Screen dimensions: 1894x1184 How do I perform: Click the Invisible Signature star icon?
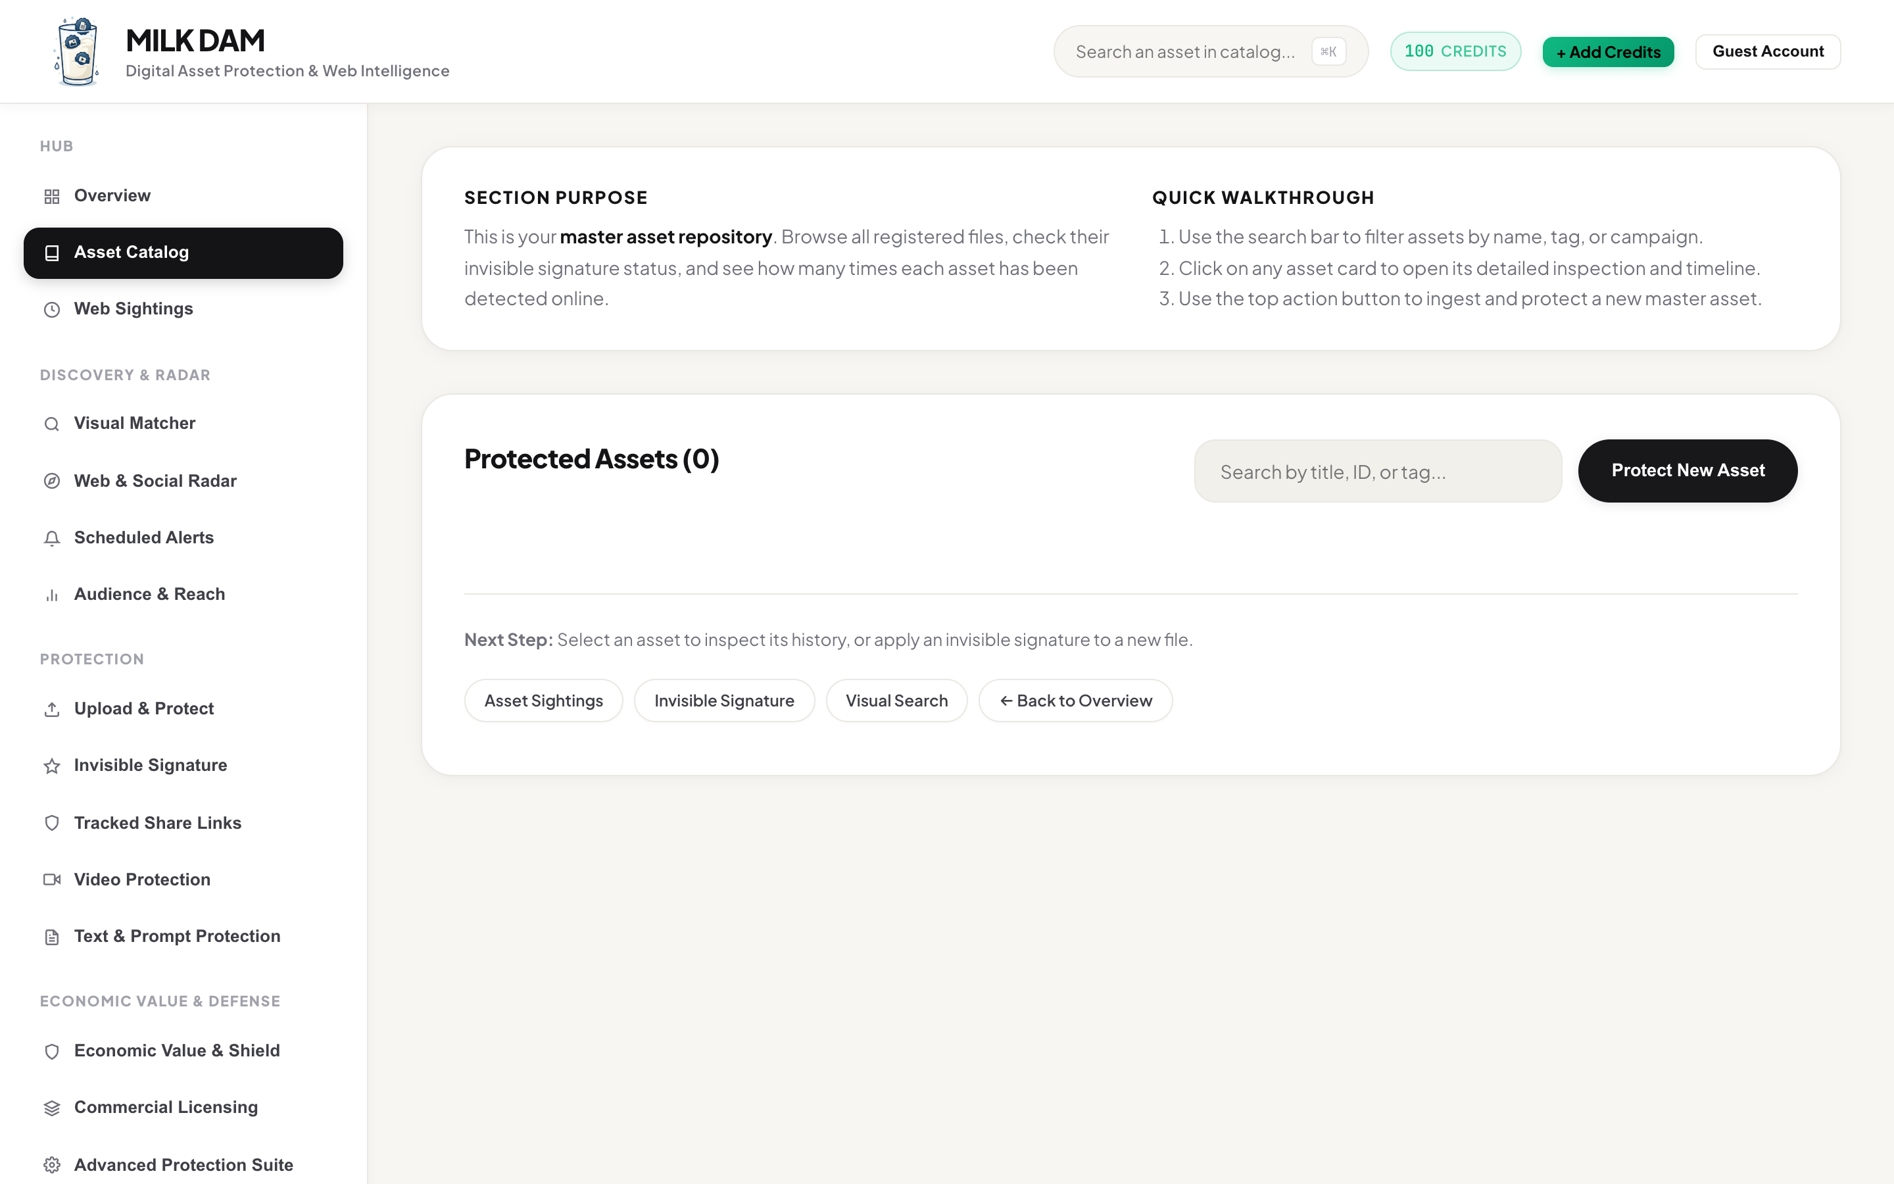point(52,766)
